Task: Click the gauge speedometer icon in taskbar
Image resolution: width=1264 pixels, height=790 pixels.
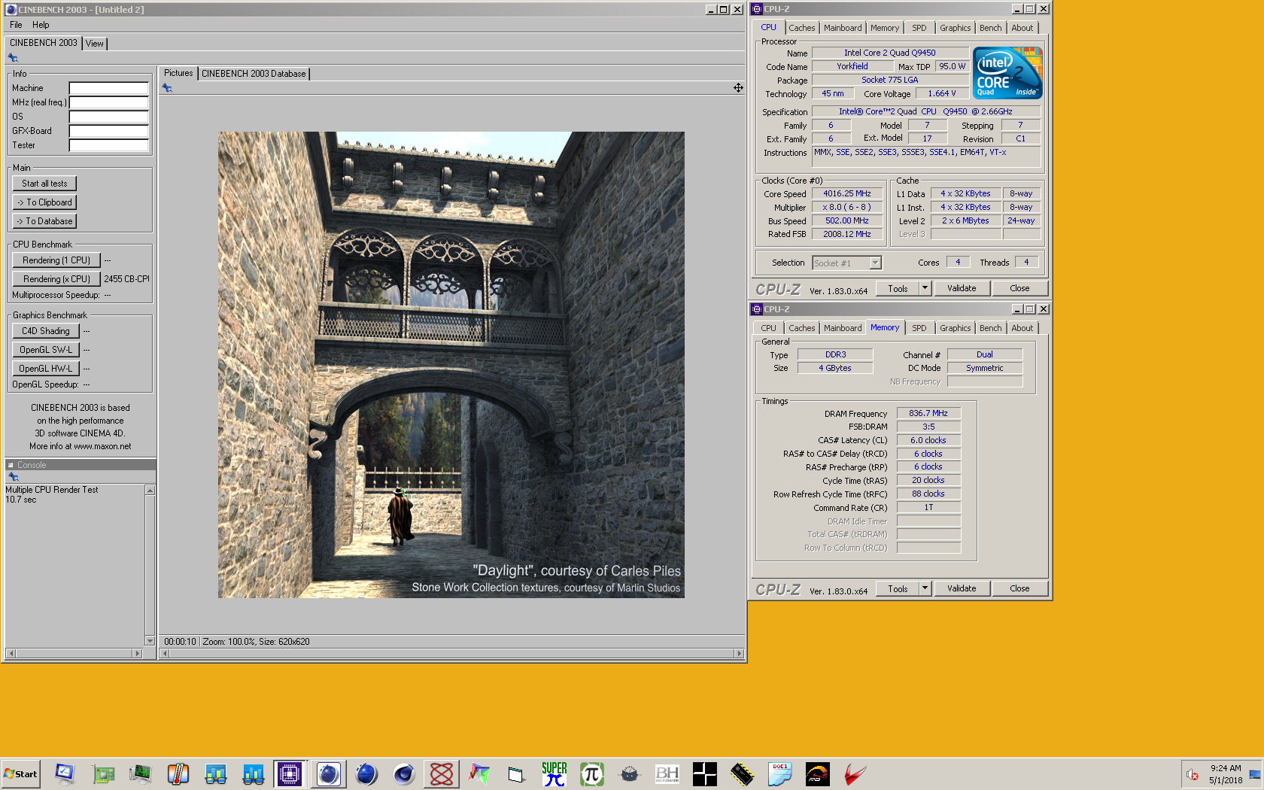Action: click(x=818, y=773)
